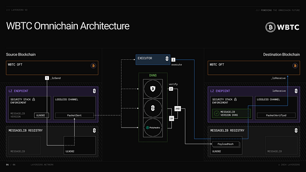Click the Bitcoin icon in destination WBTC OFT box
The height and width of the screenshot is (172, 306).
[x=295, y=65]
